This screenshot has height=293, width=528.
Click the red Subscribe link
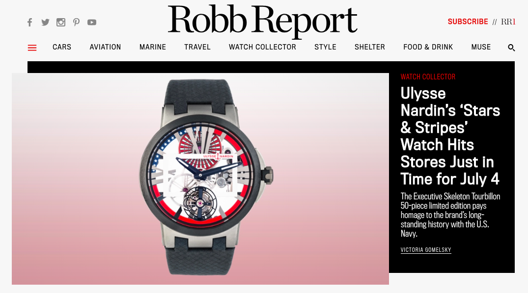point(468,22)
